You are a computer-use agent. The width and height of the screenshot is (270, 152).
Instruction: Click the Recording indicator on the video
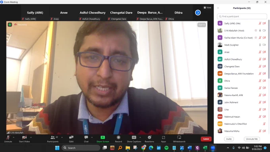tap(21, 25)
